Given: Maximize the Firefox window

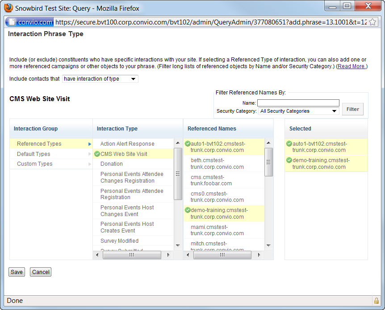Looking at the screenshot, I should (x=347, y=6).
